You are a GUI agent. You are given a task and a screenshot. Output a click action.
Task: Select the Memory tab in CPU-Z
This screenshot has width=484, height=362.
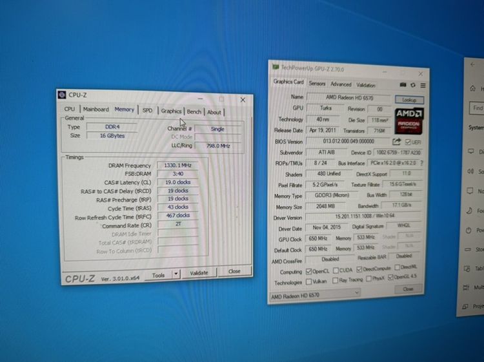(125, 110)
